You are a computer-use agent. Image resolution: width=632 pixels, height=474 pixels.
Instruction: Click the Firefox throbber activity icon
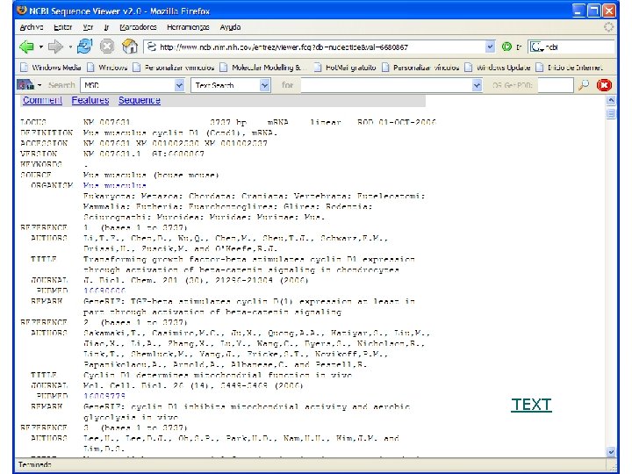tap(608, 27)
